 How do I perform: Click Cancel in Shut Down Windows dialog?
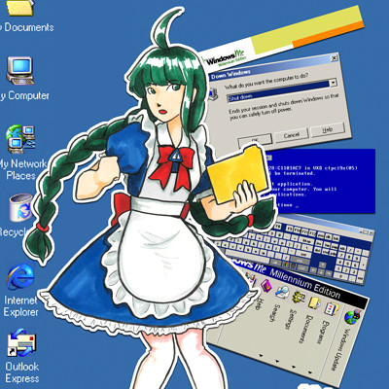(291, 134)
